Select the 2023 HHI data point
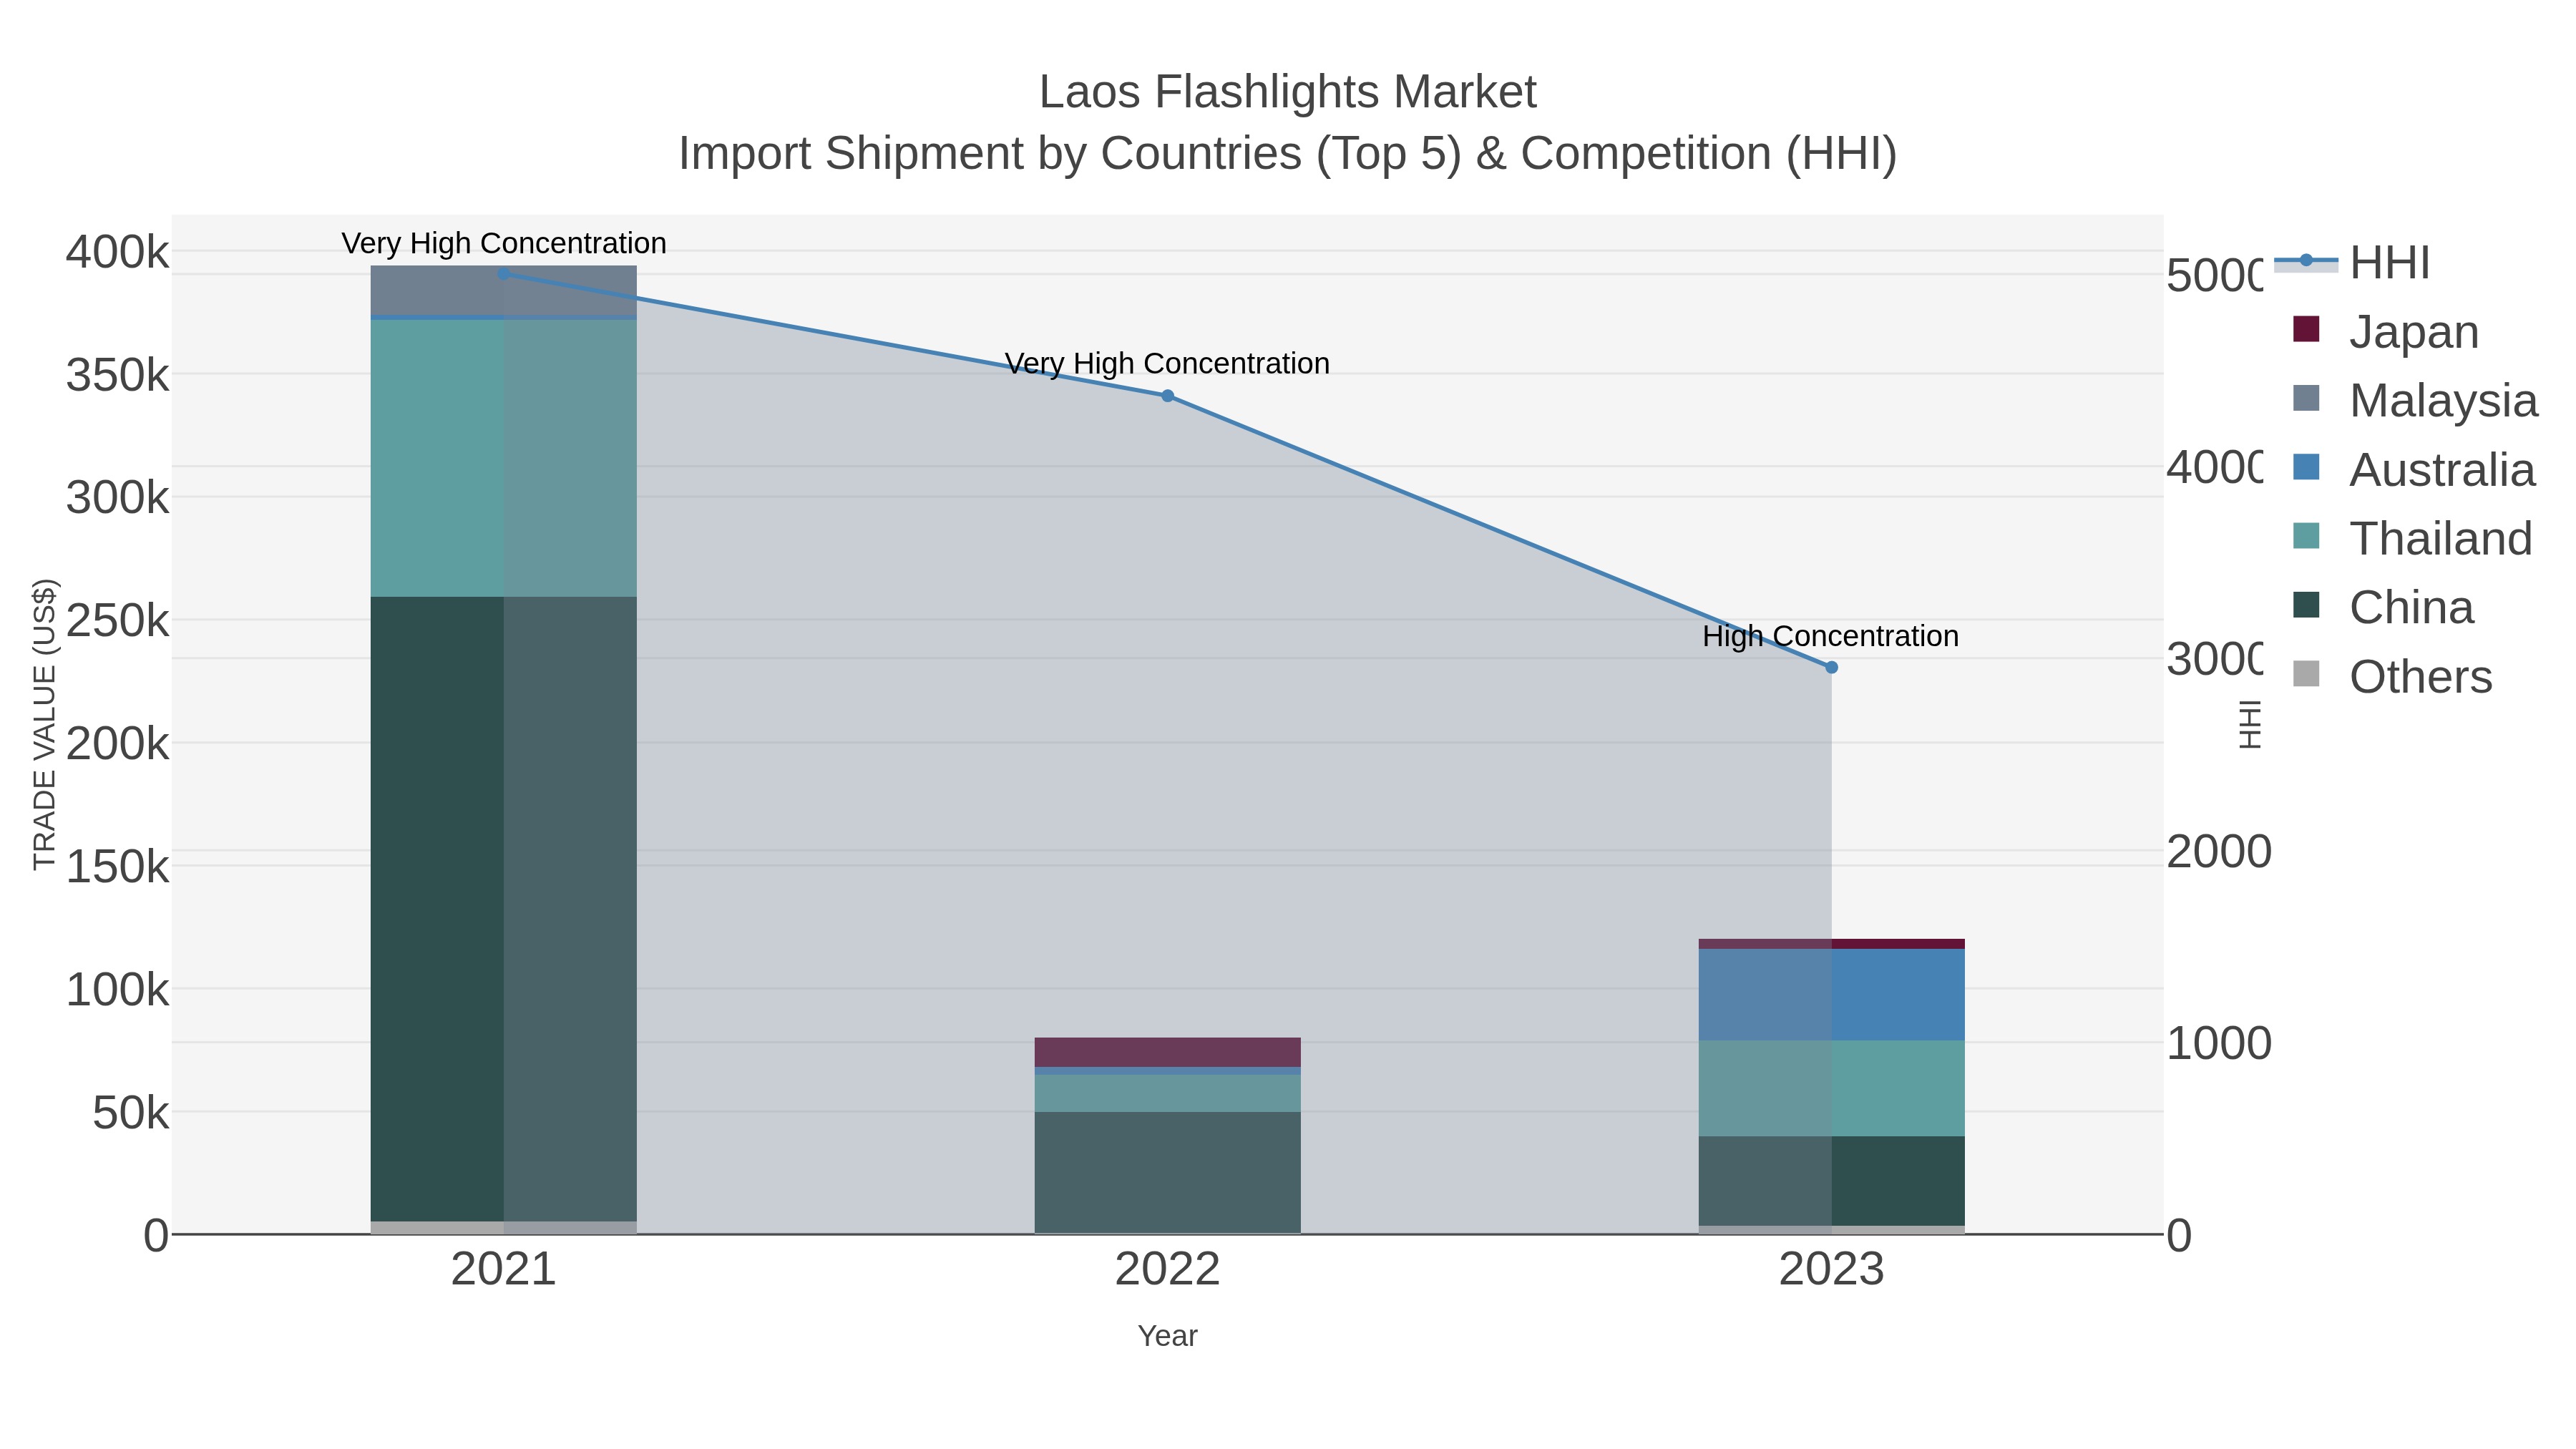 click(x=1831, y=667)
